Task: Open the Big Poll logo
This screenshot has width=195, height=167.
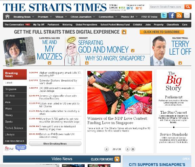Action: (x=9, y=148)
